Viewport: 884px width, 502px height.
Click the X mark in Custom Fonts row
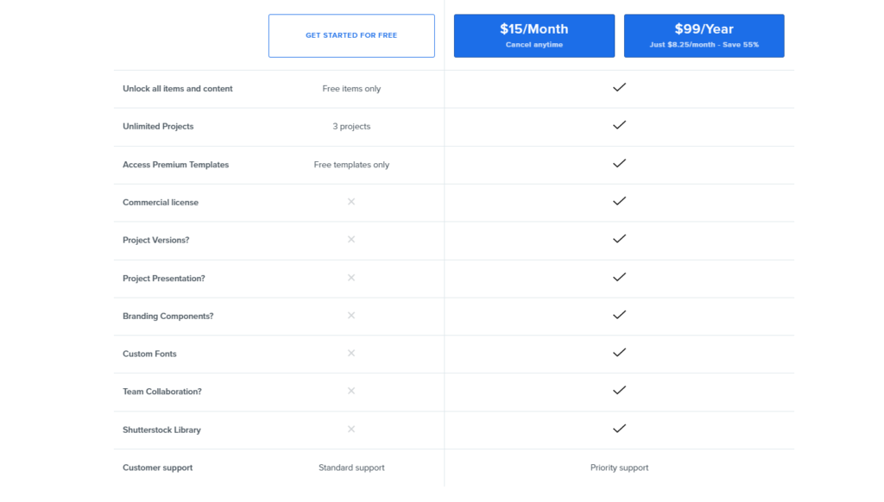[x=351, y=354]
